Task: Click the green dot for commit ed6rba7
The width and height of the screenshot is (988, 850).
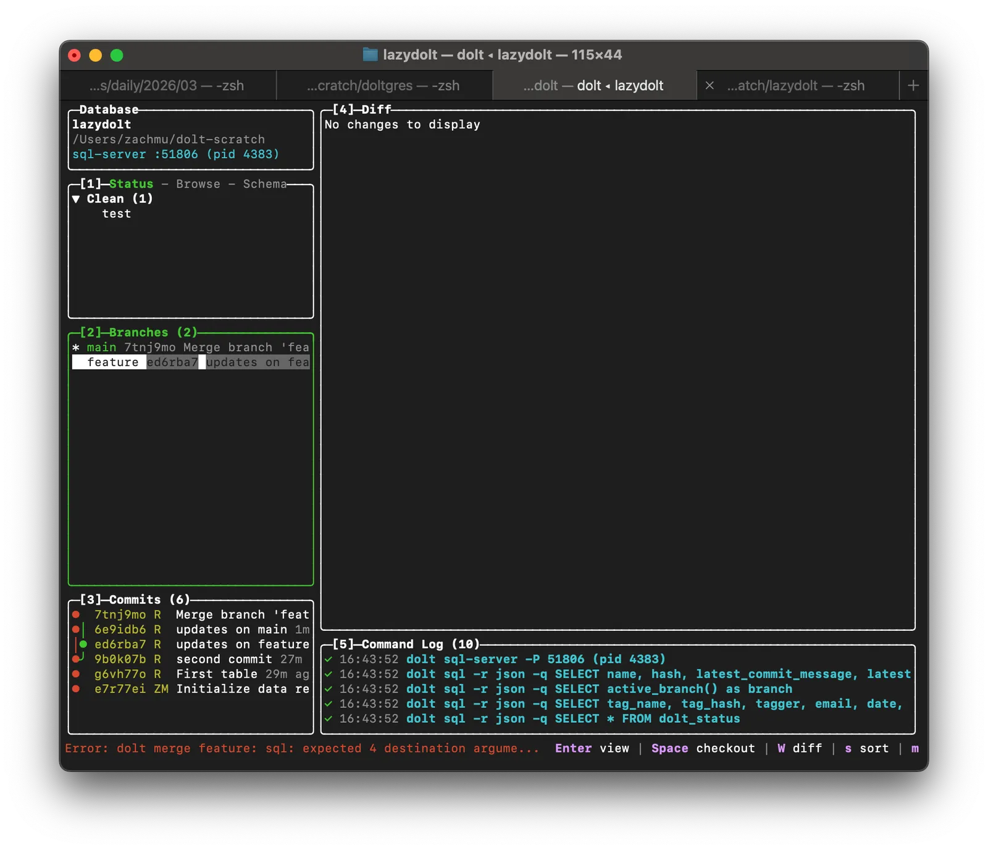Action: coord(83,644)
